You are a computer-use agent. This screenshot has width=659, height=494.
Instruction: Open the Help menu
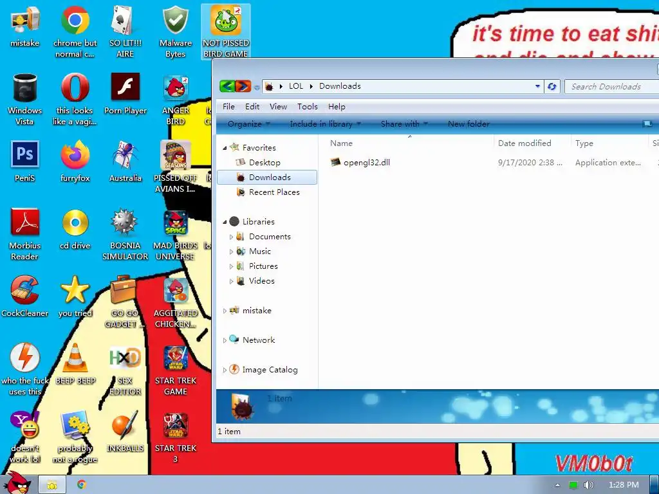tap(337, 107)
